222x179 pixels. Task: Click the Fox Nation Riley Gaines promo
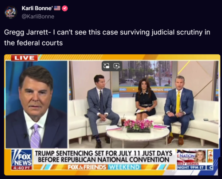[x=195, y=160]
